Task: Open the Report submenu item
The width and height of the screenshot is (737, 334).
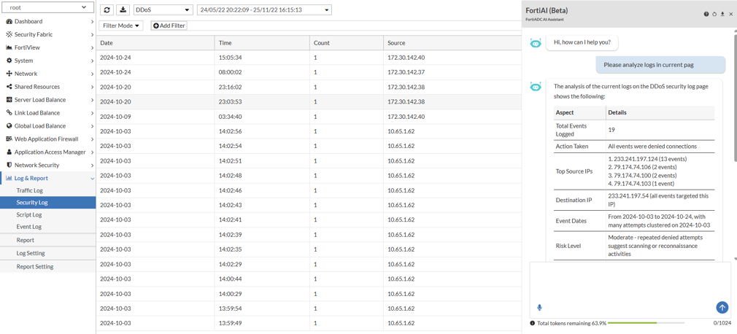Action: (48, 240)
